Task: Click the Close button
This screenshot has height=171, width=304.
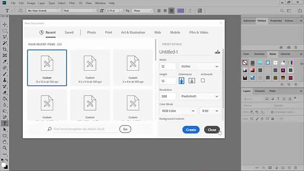Action: (x=212, y=130)
